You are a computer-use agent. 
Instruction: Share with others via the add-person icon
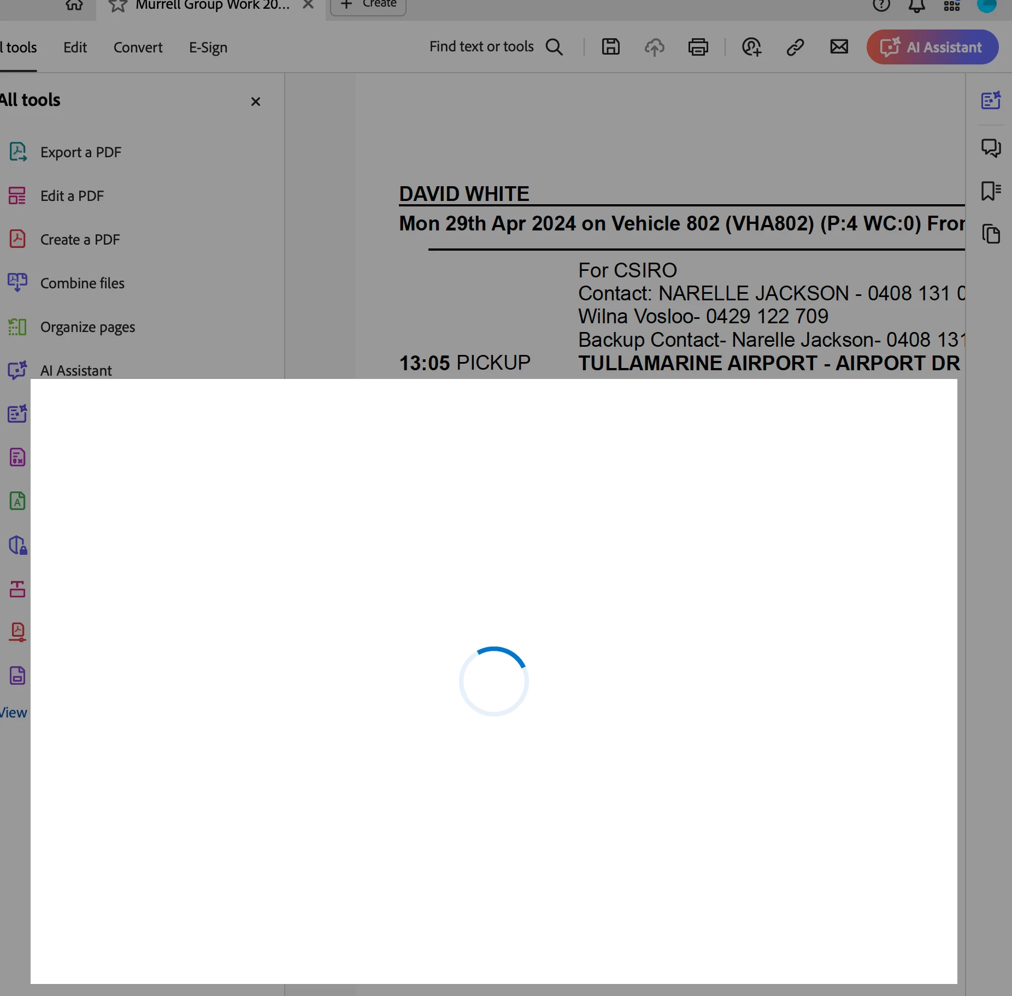pyautogui.click(x=752, y=47)
